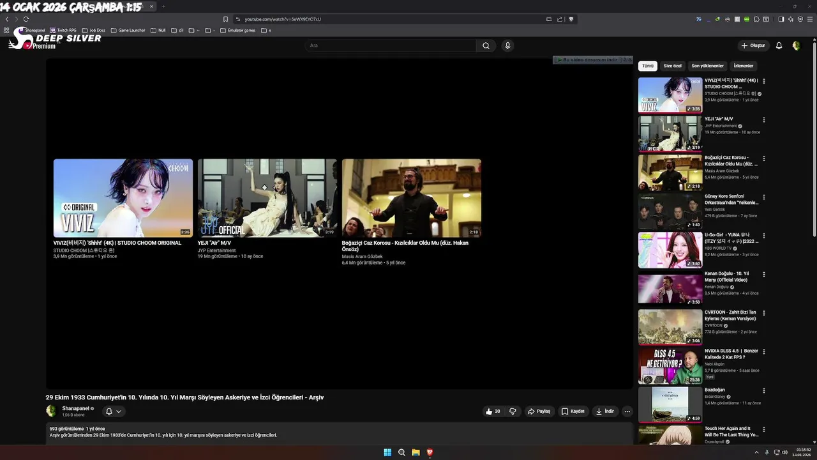Screen dimensions: 817x460
Task: Open the browser hamburger menu
Action: (810, 19)
